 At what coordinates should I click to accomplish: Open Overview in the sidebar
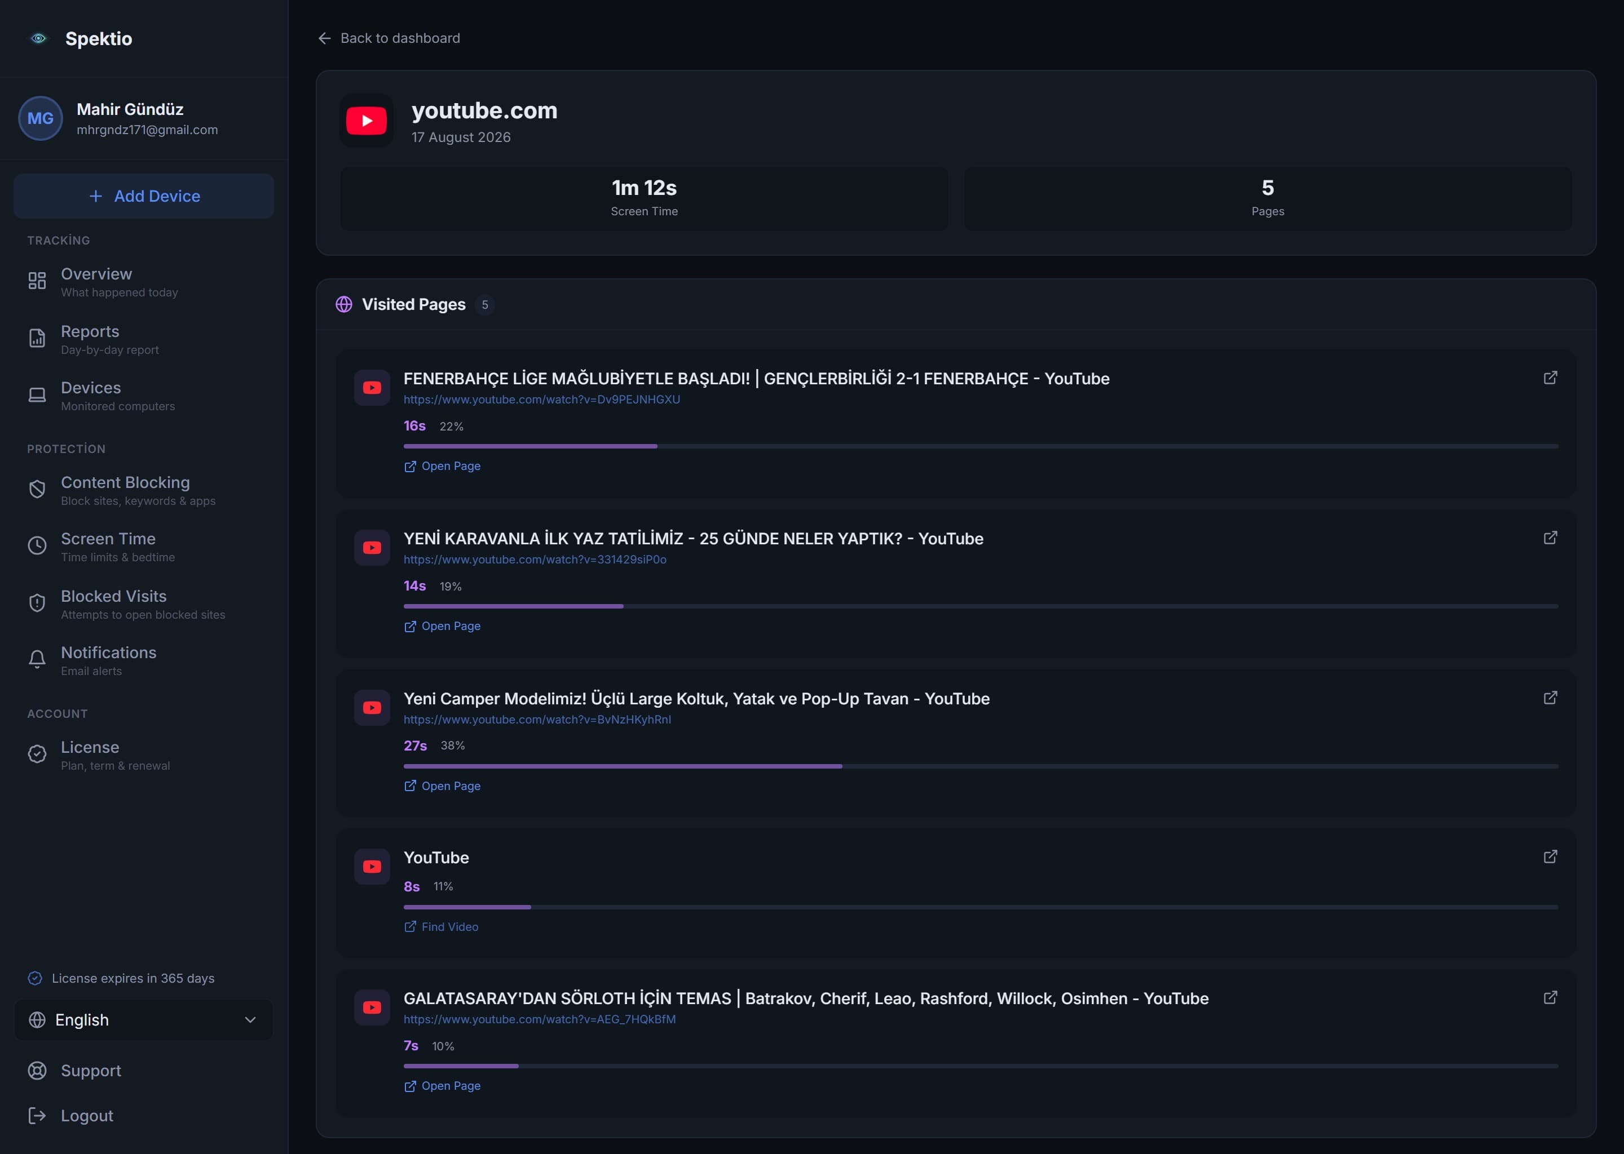(144, 282)
